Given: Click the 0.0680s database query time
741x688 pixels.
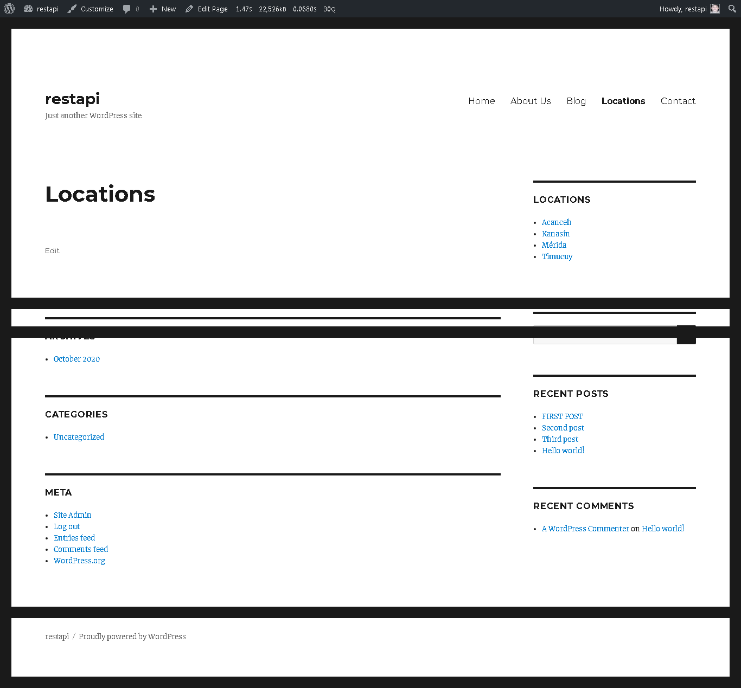Looking at the screenshot, I should click(x=305, y=9).
